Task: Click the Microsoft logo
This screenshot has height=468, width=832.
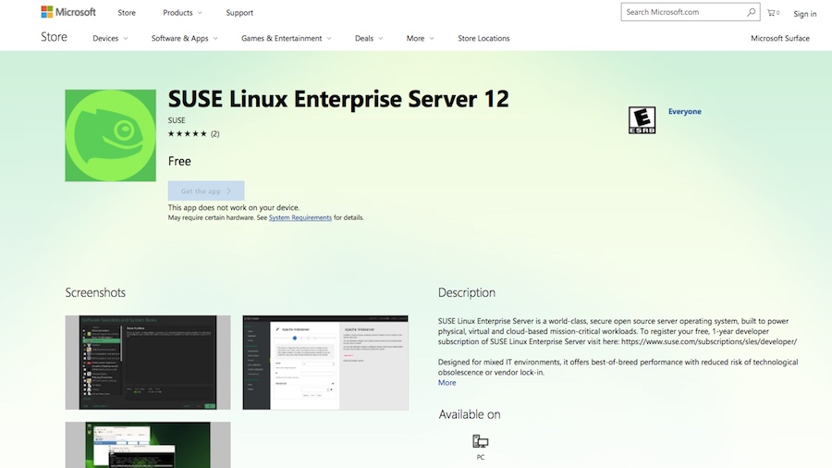Action: 68,12
